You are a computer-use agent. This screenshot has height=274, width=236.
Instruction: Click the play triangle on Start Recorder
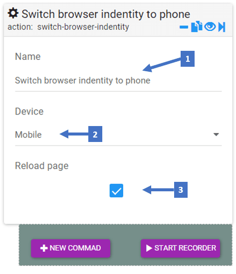pyautogui.click(x=149, y=248)
